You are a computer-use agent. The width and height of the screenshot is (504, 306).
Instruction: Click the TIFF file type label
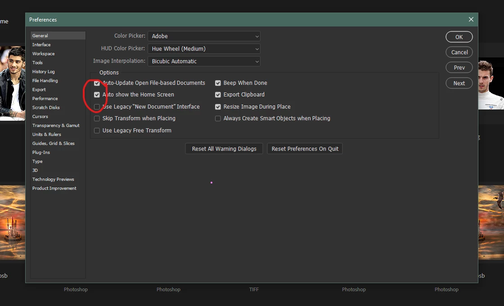[x=254, y=289]
